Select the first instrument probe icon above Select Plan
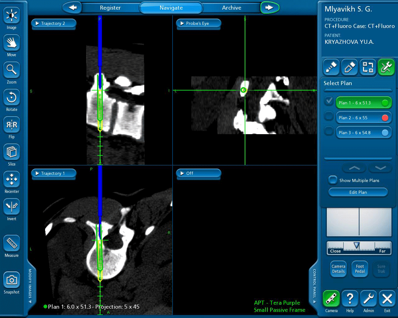The width and height of the screenshot is (398, 318). tap(331, 67)
